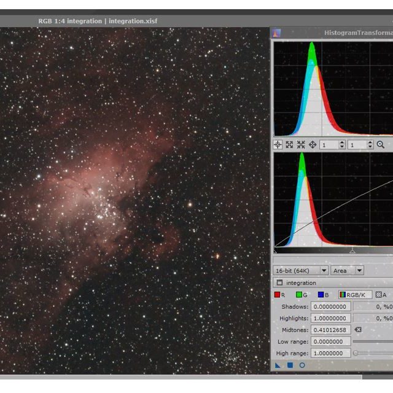The width and height of the screenshot is (393, 393).
Task: Click the blue circle apply global icon
Action: (302, 365)
